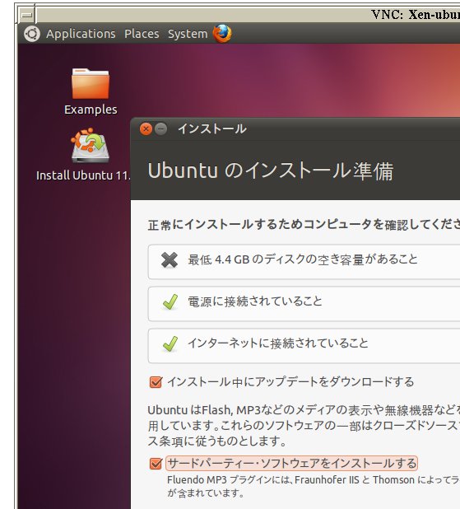Click the X mark beside disk space requirement

tap(170, 260)
